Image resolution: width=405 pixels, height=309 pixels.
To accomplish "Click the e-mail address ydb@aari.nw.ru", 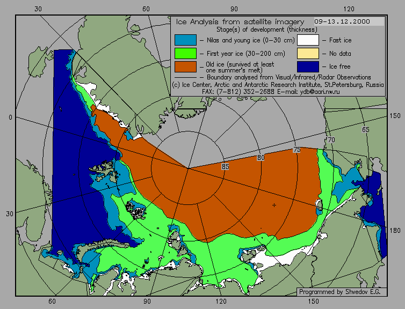I will click(320, 92).
